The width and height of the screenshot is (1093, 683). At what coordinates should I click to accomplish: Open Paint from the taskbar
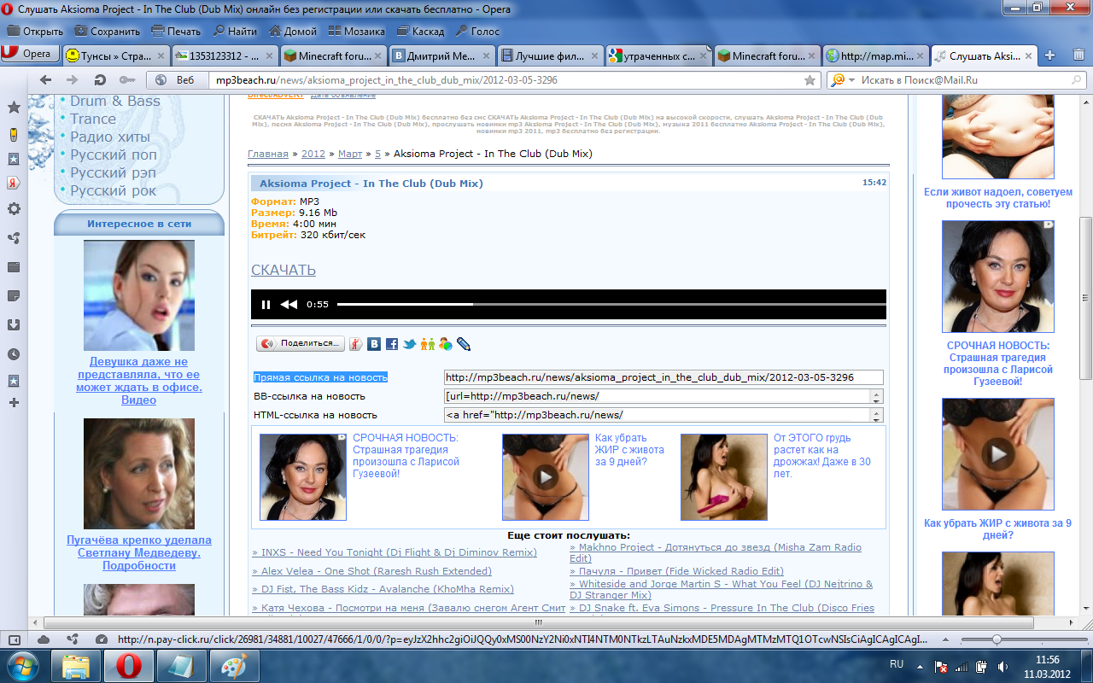pyautogui.click(x=234, y=665)
